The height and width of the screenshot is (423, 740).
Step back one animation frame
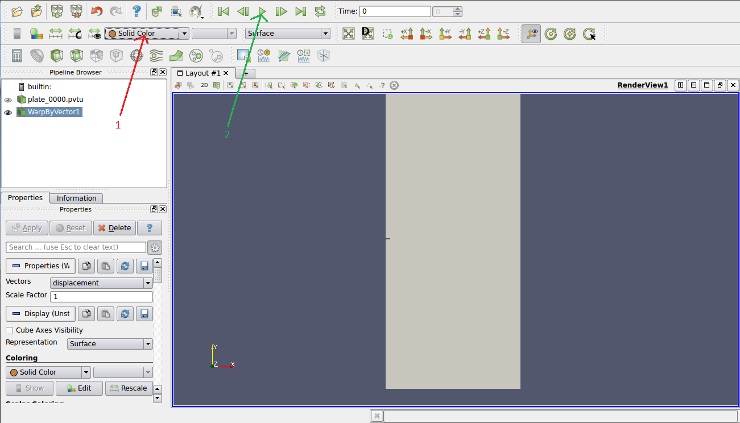click(243, 11)
